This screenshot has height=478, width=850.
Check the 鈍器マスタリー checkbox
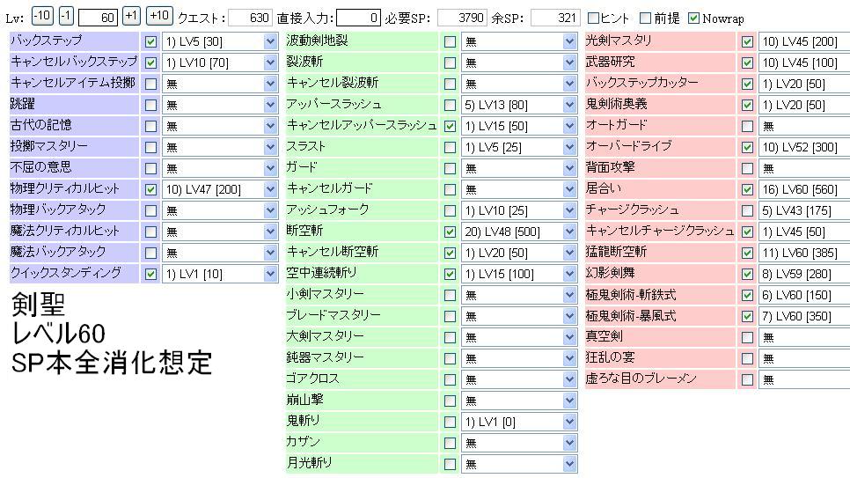point(450,359)
